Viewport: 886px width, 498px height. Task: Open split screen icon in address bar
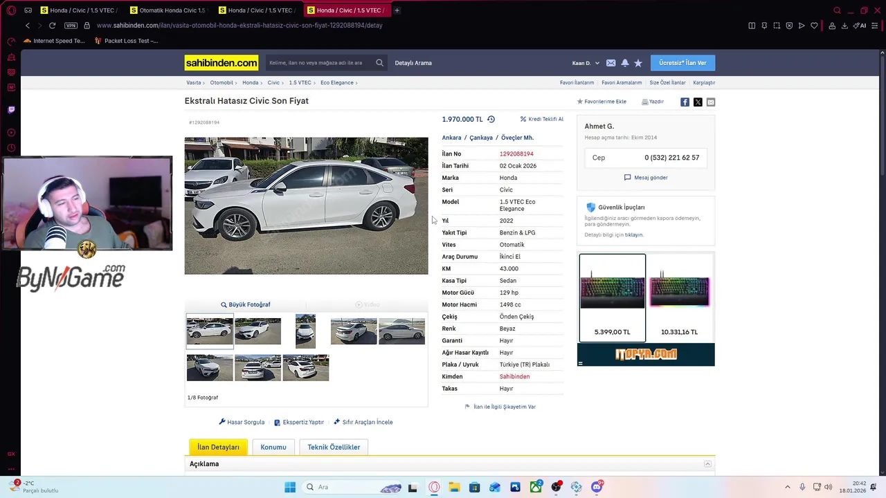[x=752, y=26]
